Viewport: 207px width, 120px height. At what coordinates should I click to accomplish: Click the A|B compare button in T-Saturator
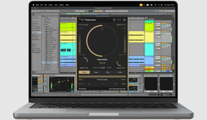(119, 20)
